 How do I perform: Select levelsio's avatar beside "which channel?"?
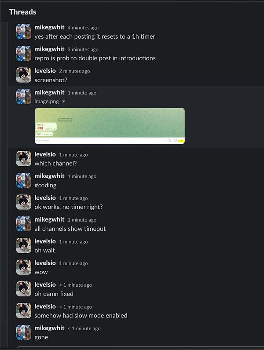(24, 159)
